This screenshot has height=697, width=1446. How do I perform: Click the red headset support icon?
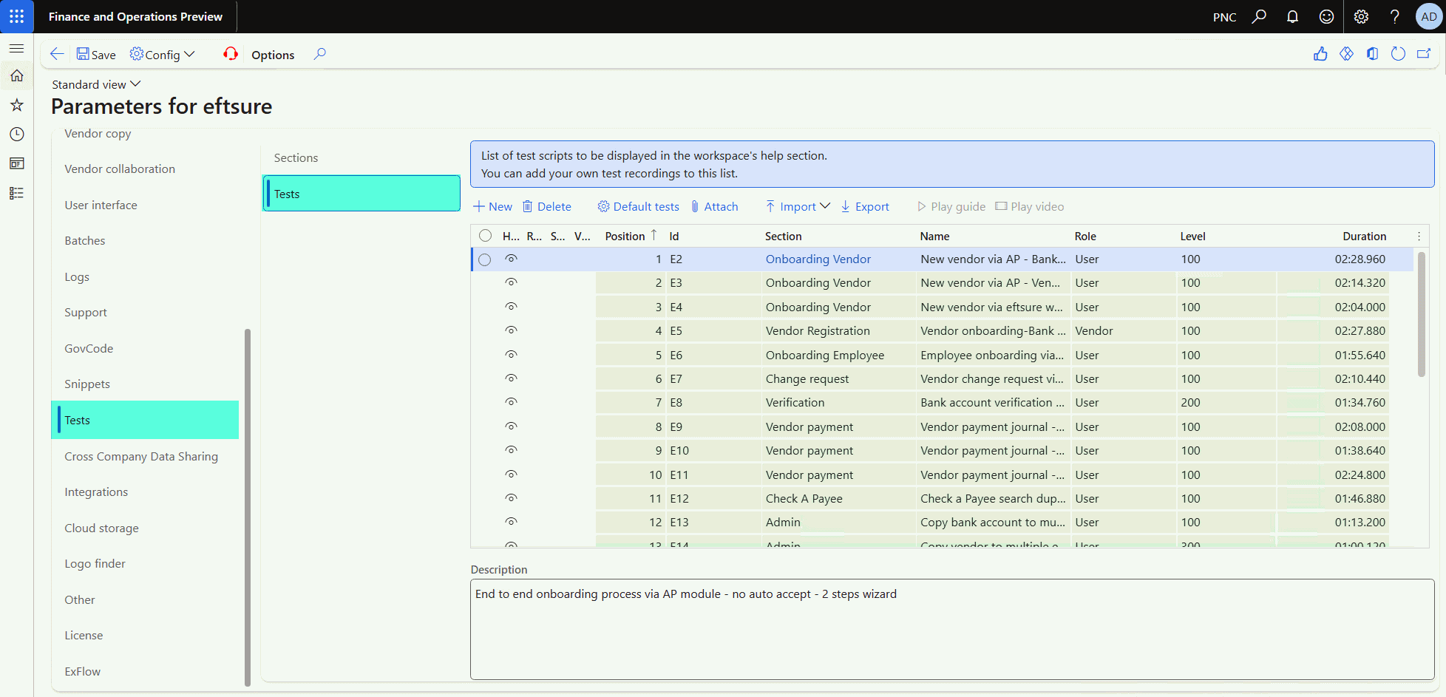pyautogui.click(x=231, y=54)
